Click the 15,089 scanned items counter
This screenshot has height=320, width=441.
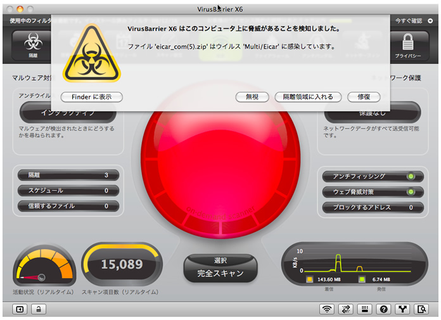(122, 264)
